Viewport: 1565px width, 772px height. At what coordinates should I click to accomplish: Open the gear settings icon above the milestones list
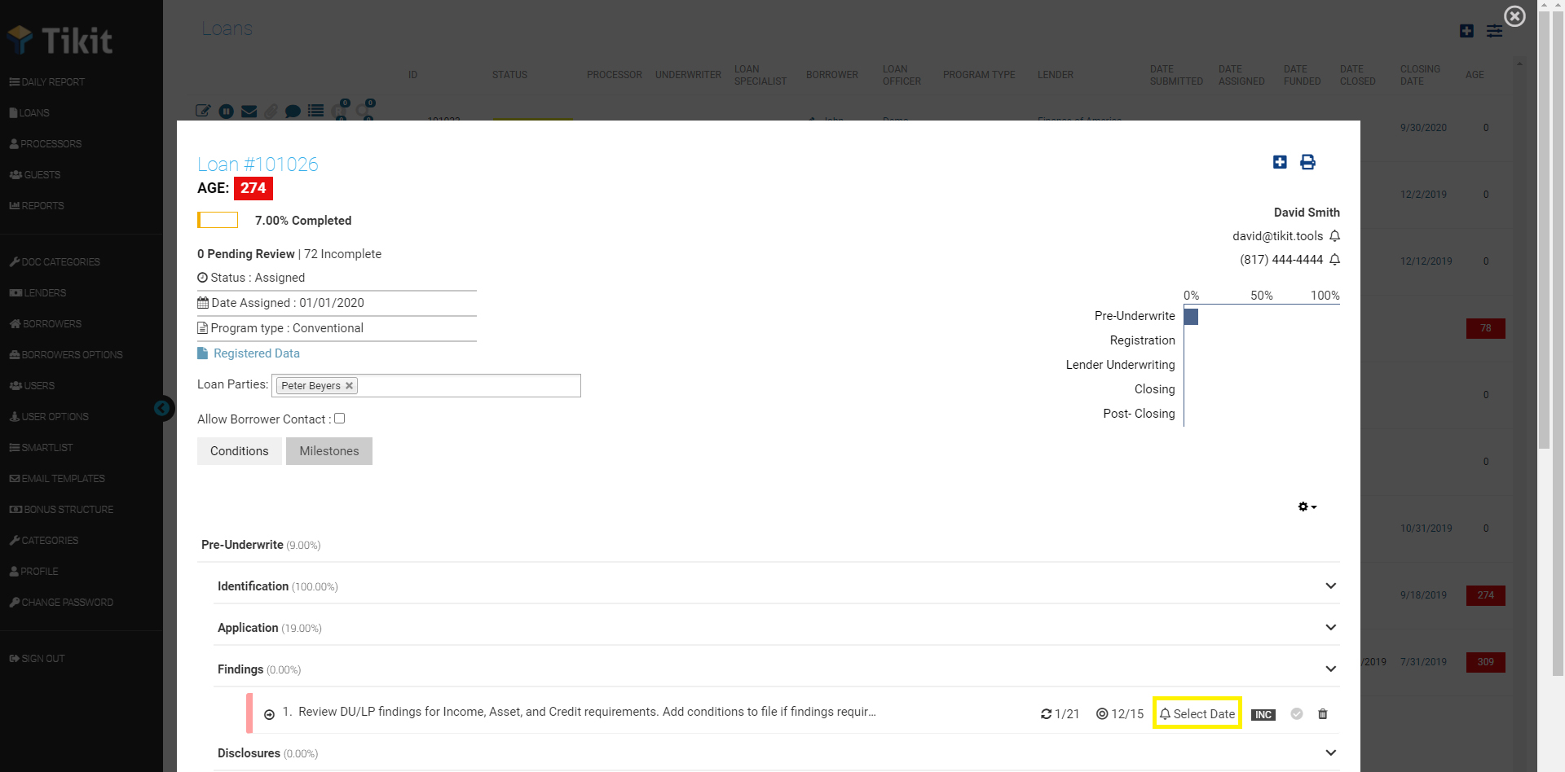point(1303,506)
